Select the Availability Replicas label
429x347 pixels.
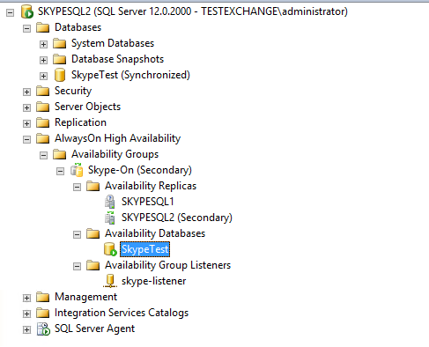[x=151, y=186]
